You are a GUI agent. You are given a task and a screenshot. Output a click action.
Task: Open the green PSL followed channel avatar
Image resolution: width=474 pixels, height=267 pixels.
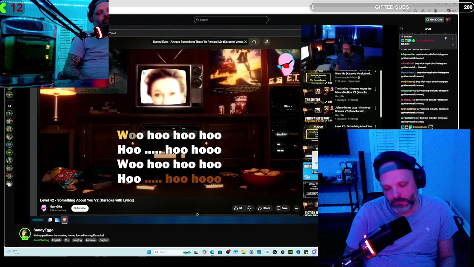(9, 152)
